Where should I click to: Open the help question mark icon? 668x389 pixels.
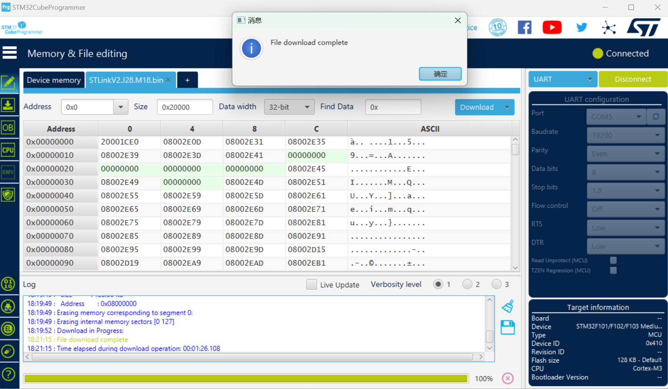[x=8, y=374]
